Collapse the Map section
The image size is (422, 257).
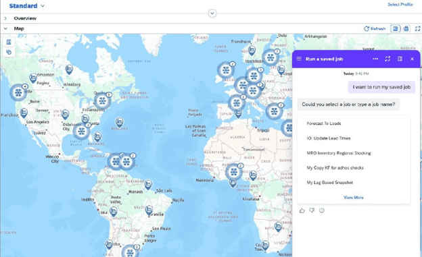click(x=5, y=28)
